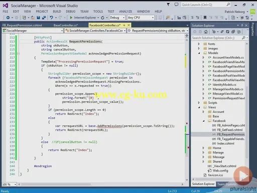This screenshot has width=257, height=193.
Task: Click the split editor handle above scrollbar
Action: point(187,36)
